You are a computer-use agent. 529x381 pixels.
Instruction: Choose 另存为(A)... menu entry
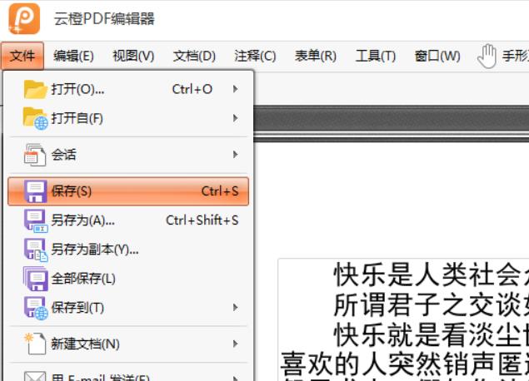point(128,220)
